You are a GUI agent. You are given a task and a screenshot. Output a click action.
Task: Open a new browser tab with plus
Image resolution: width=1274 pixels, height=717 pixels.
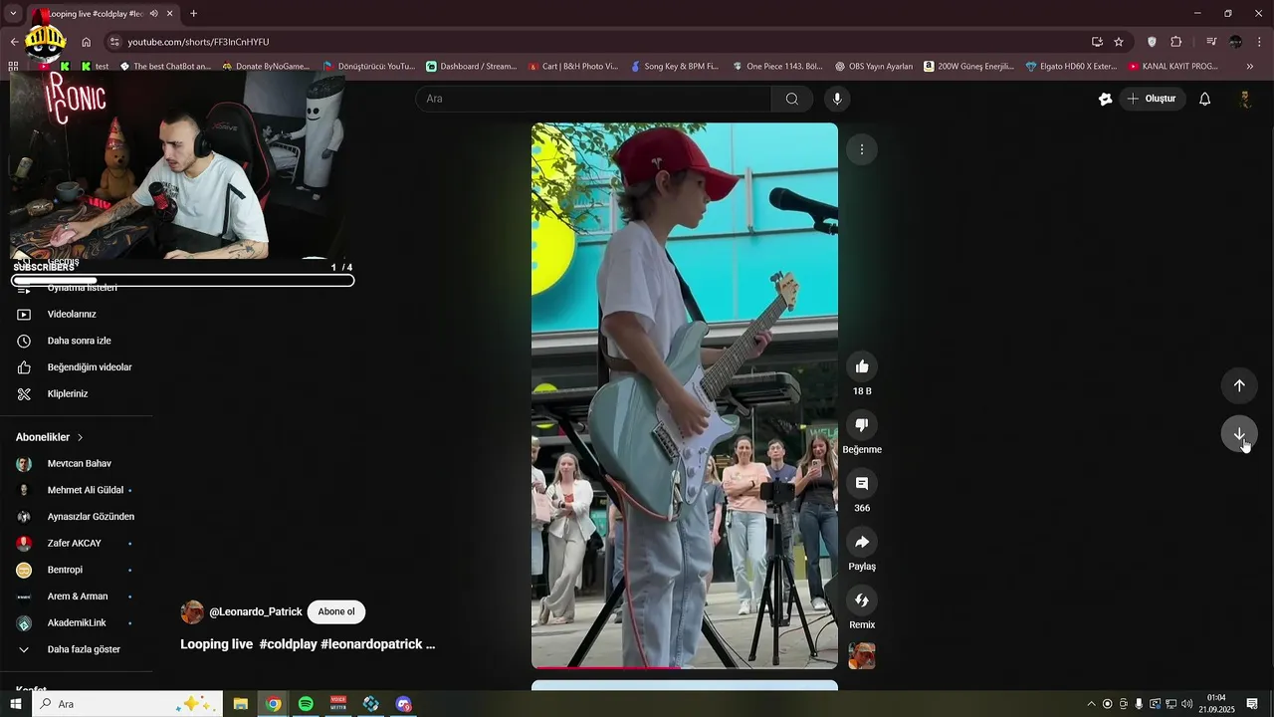point(193,14)
